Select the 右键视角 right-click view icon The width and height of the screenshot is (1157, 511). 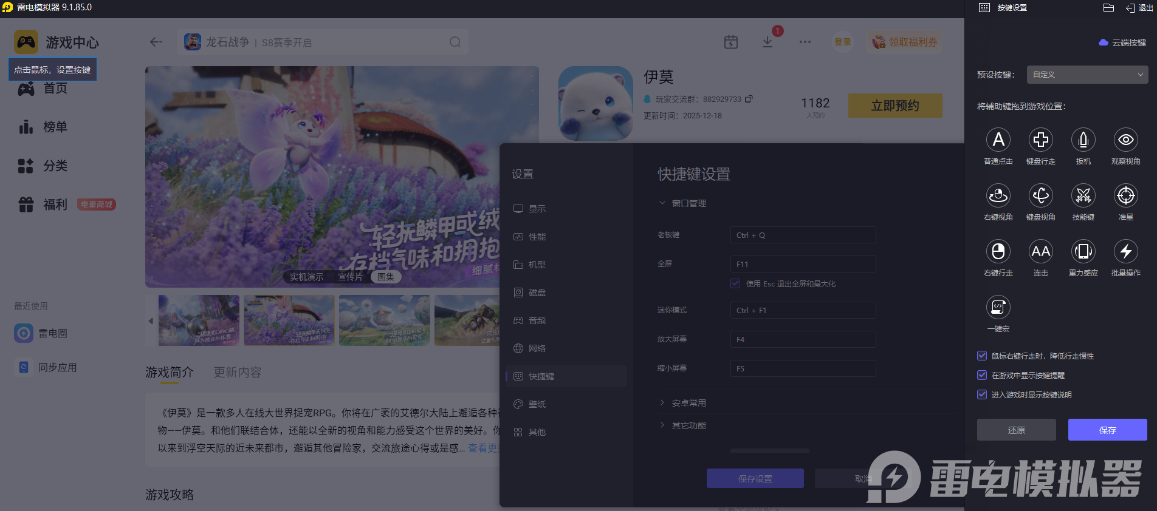(998, 195)
